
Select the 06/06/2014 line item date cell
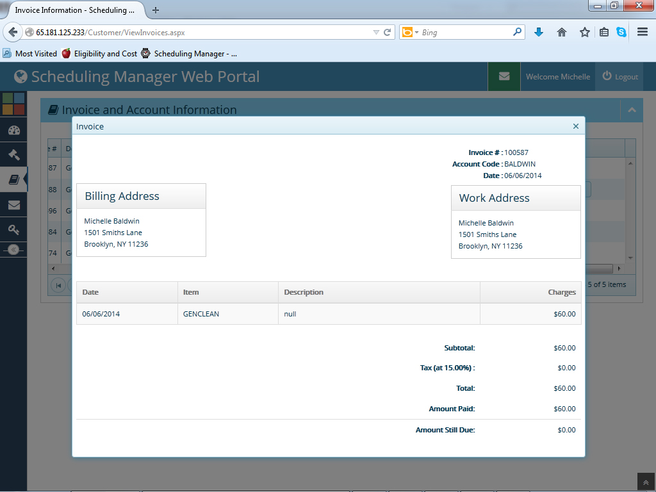point(127,314)
